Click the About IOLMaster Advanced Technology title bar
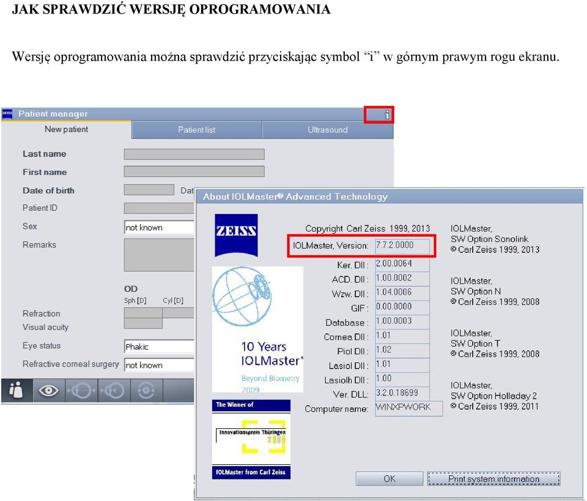Image resolution: width=587 pixels, height=501 pixels. click(x=389, y=196)
